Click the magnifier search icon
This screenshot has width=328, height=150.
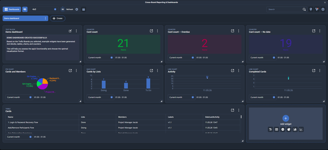[304, 9]
